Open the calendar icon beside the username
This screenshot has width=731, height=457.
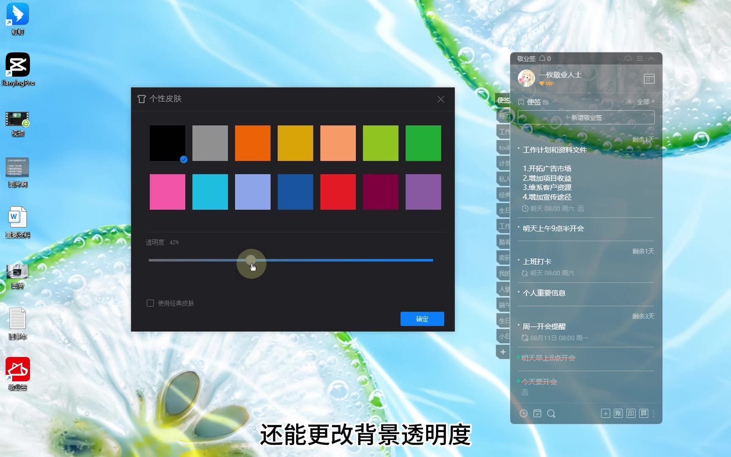coord(649,78)
